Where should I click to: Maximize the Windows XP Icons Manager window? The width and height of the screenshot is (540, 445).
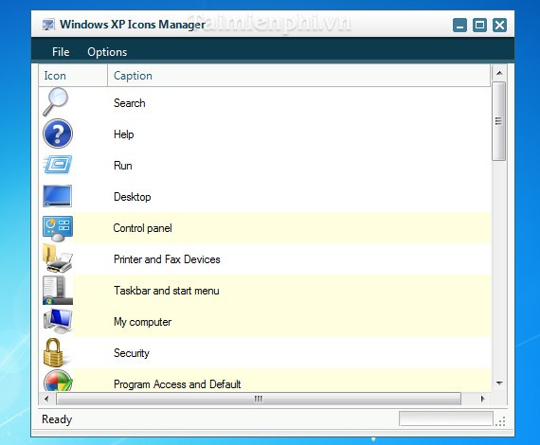click(x=479, y=26)
